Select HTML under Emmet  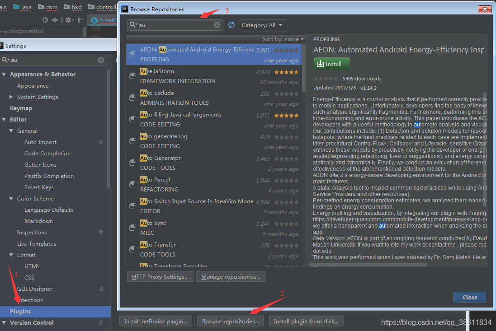point(32,266)
